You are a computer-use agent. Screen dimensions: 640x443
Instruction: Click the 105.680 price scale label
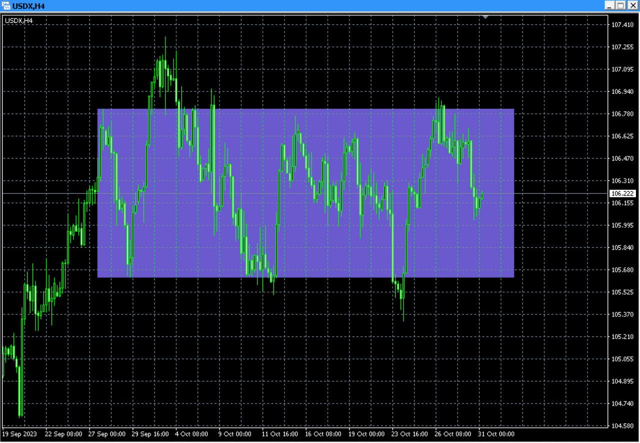click(x=622, y=270)
